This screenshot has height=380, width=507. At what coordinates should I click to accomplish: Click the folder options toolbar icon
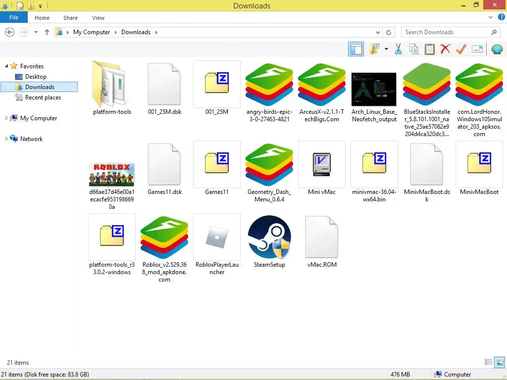(x=374, y=49)
